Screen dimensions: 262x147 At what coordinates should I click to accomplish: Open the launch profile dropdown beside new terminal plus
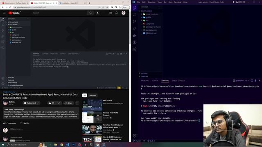pyautogui.click(x=248, y=81)
